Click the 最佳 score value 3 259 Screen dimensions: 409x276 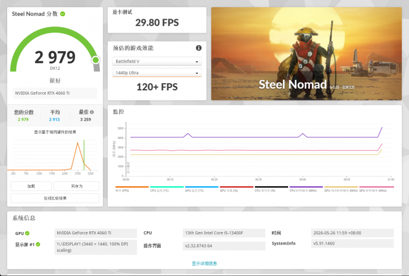(85, 119)
